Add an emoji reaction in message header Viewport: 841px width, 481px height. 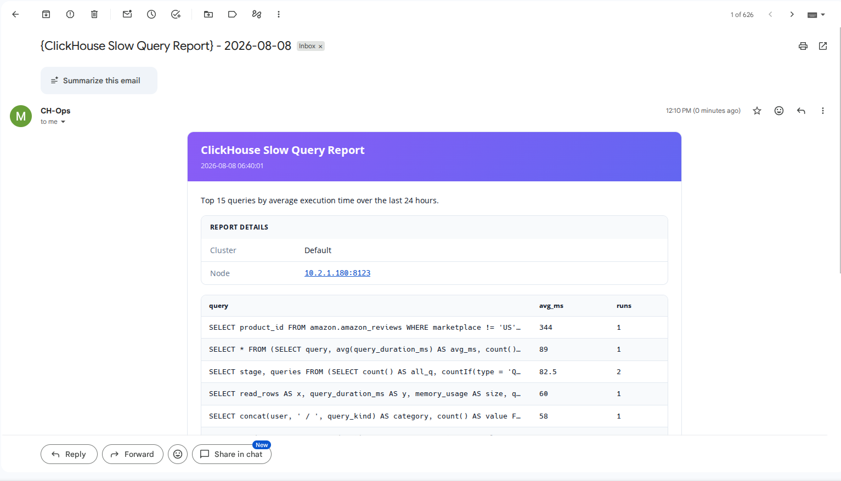[x=779, y=111]
